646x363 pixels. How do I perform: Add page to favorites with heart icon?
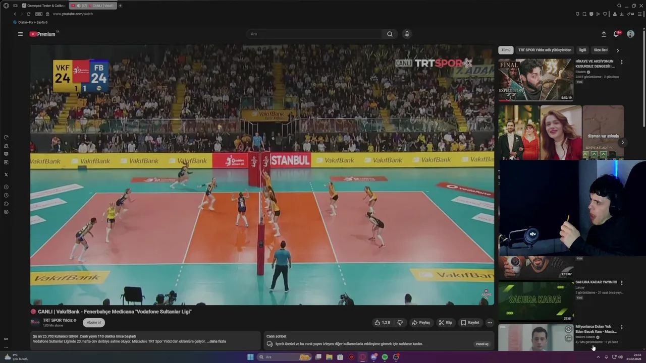(605, 14)
